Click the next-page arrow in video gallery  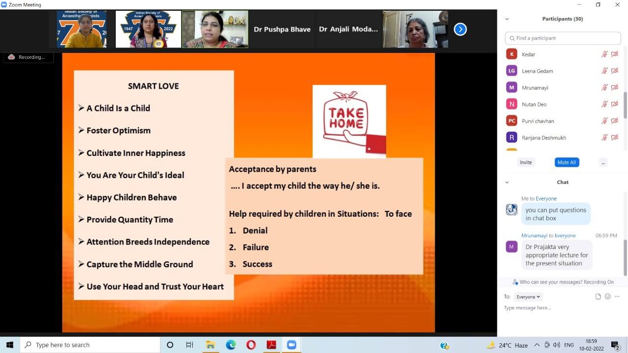460,29
